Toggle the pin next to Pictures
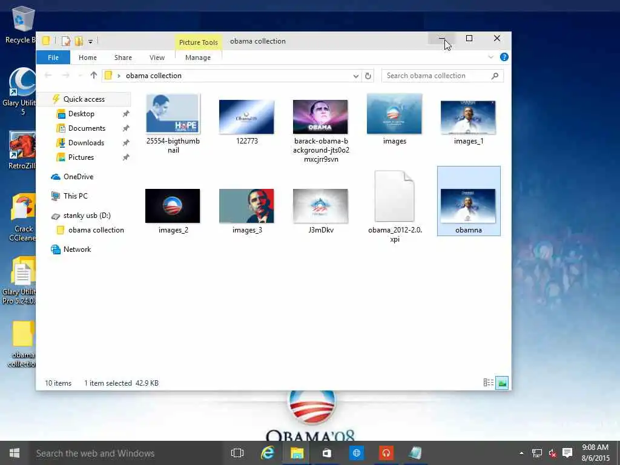 click(126, 157)
